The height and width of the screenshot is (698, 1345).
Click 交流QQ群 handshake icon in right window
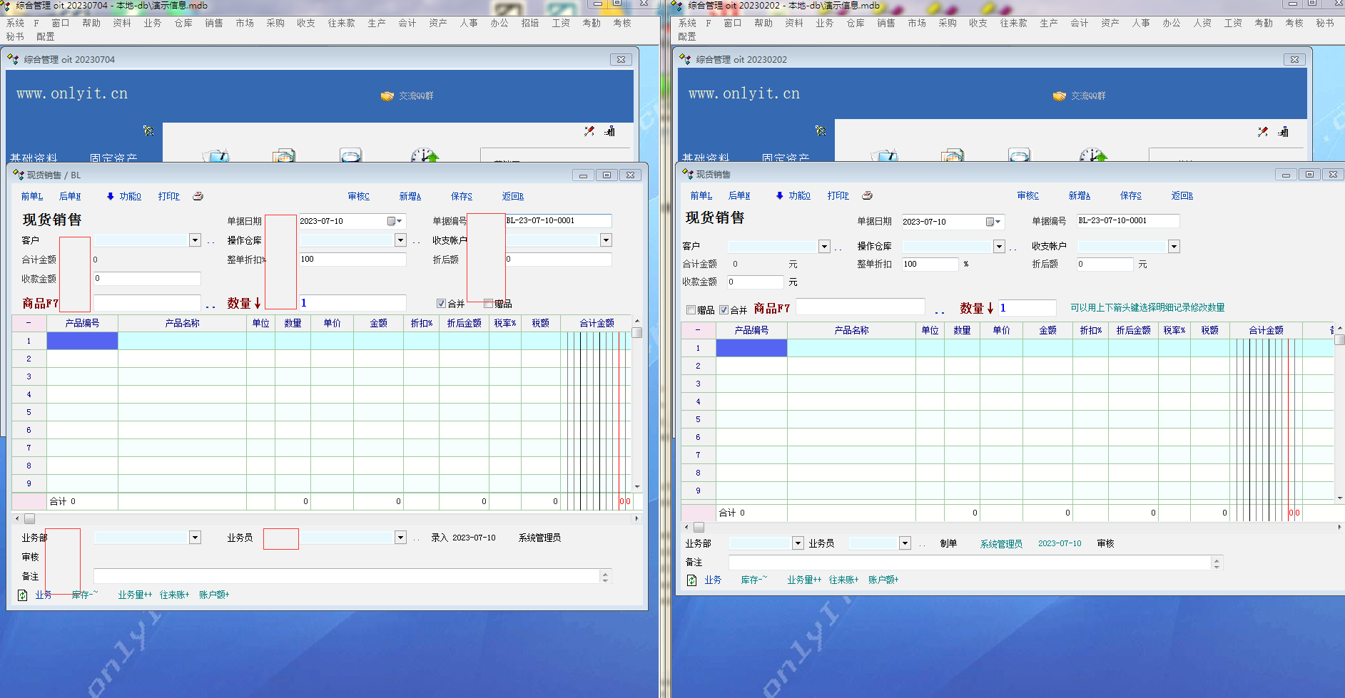pyautogui.click(x=1059, y=96)
